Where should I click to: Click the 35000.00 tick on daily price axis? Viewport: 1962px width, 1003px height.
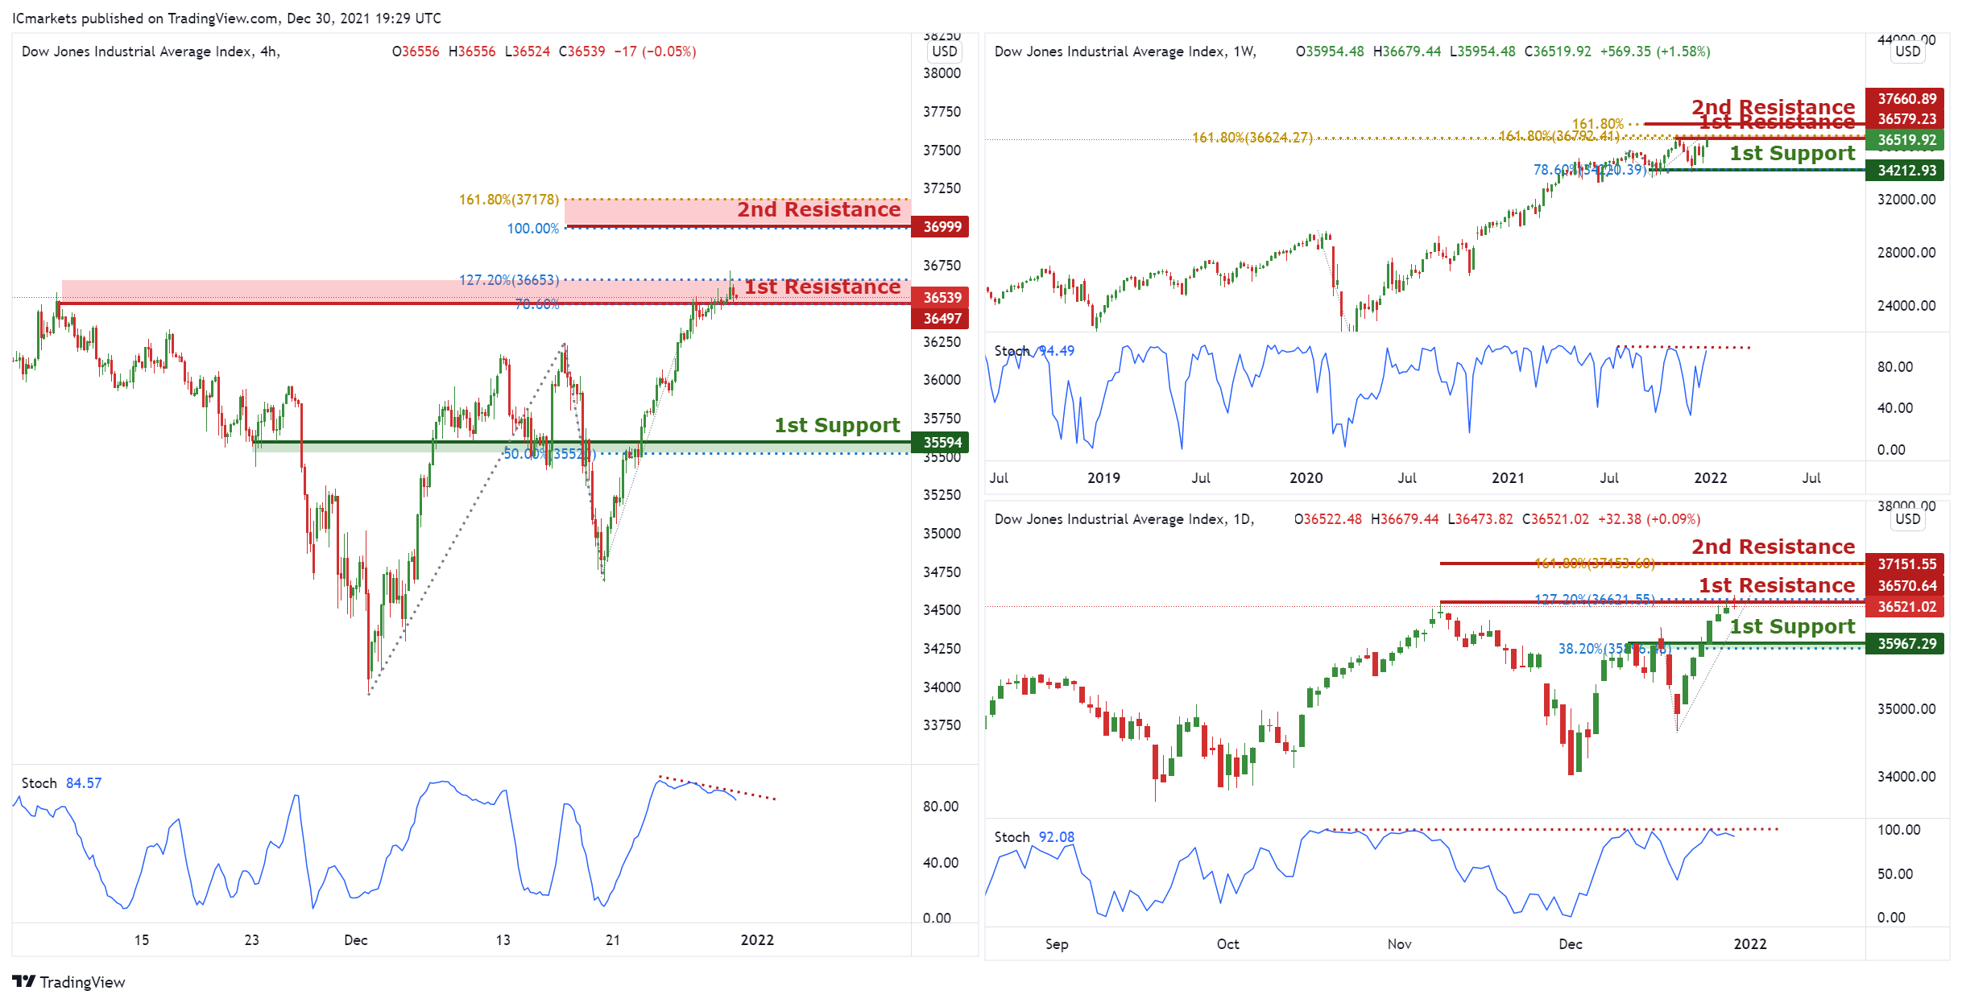[1906, 709]
